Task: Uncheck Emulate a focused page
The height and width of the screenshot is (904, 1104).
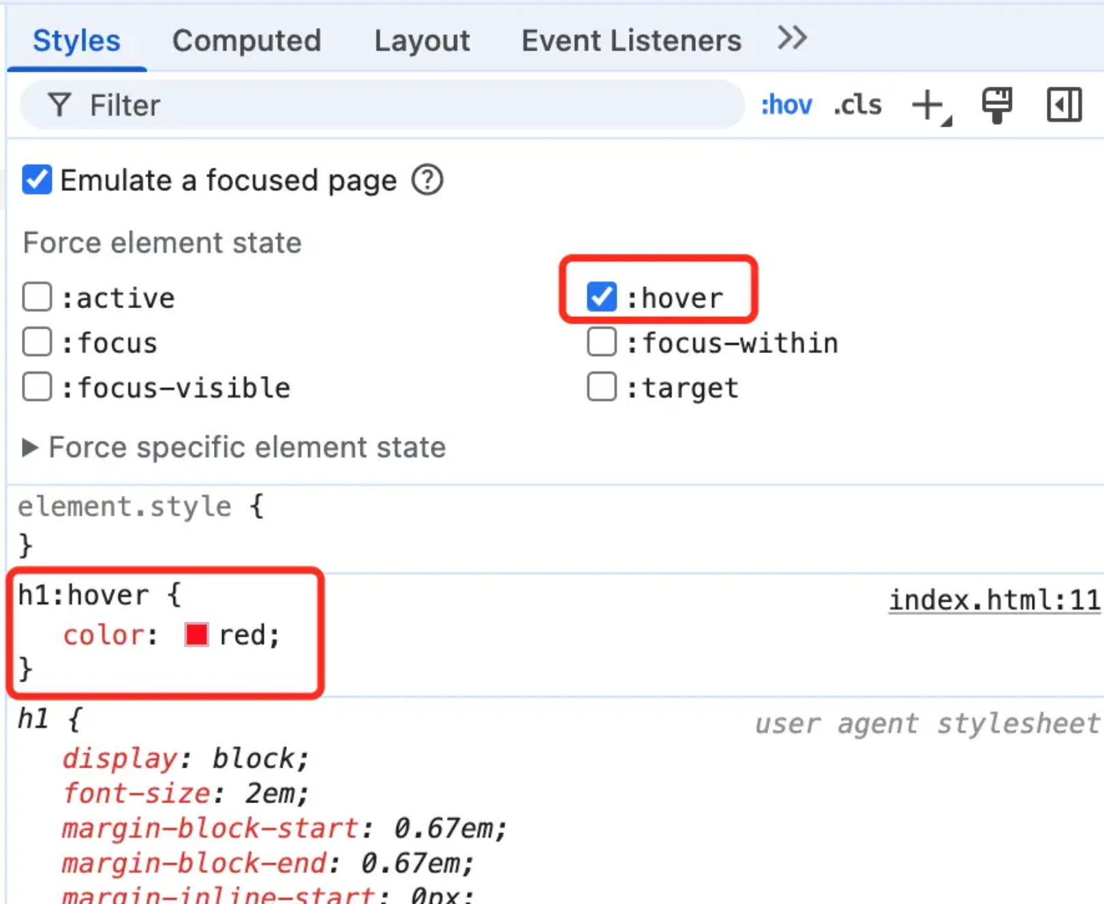Action: [x=37, y=180]
